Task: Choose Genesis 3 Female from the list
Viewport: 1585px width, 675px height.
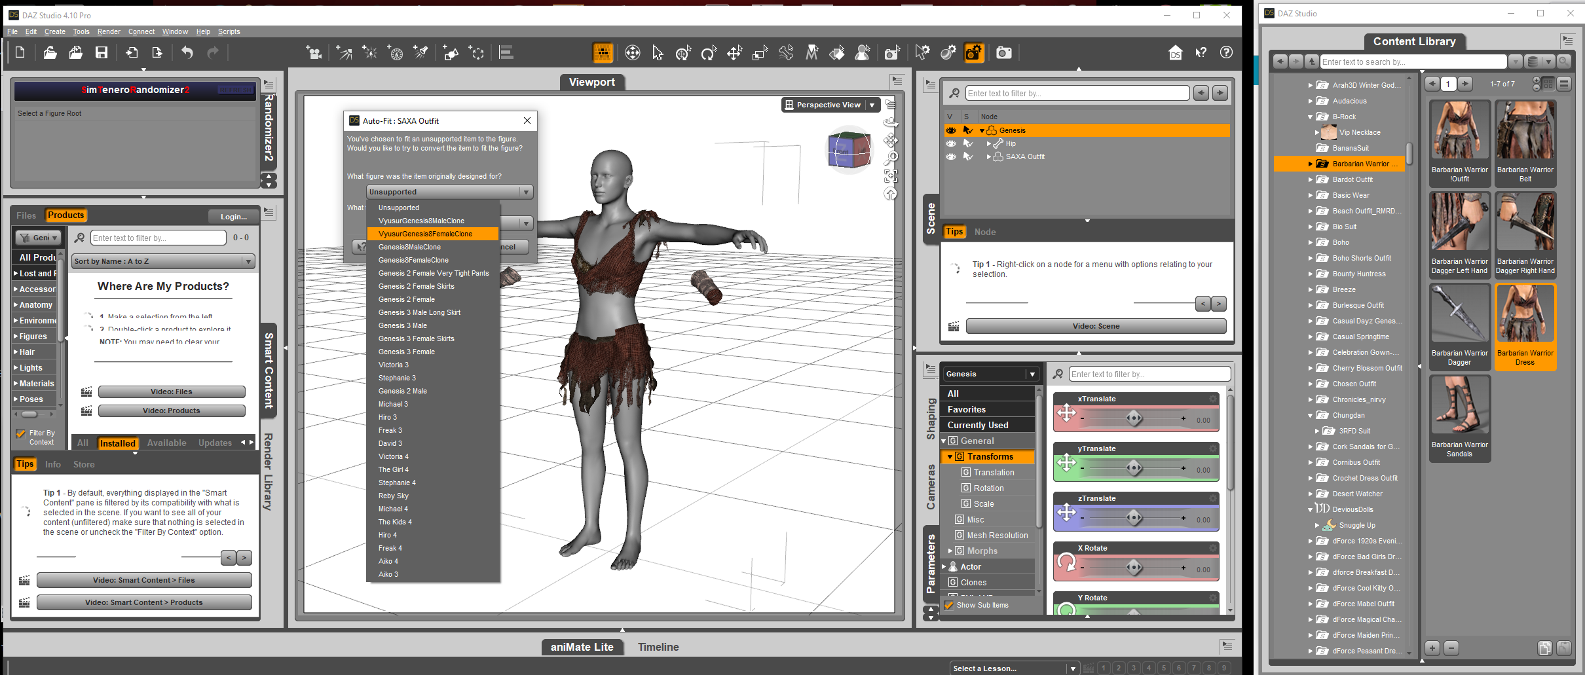Action: tap(407, 352)
